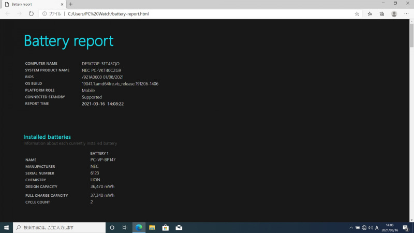
Task: Open Edge settings and more menu
Action: pyautogui.click(x=406, y=14)
